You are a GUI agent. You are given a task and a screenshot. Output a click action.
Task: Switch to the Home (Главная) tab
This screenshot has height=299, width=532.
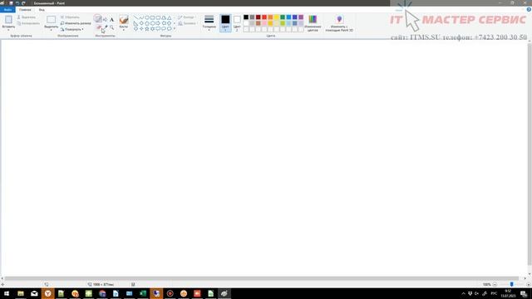coord(25,9)
